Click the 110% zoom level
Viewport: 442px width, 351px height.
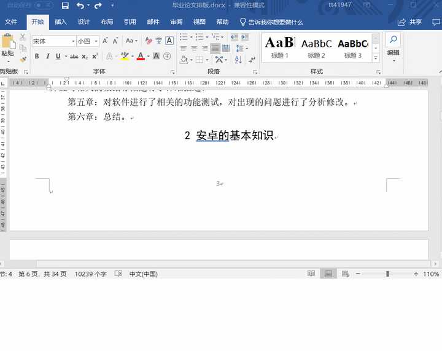431,274
